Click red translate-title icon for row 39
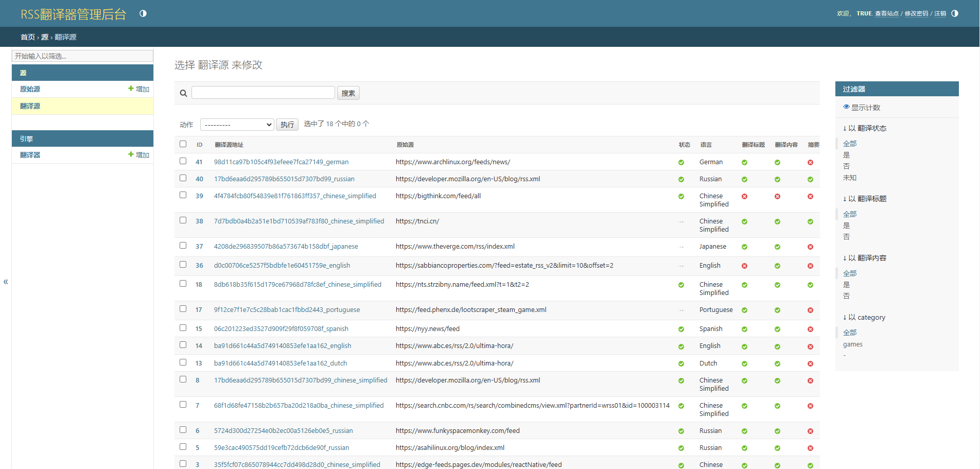The height and width of the screenshot is (469, 980). (x=744, y=197)
